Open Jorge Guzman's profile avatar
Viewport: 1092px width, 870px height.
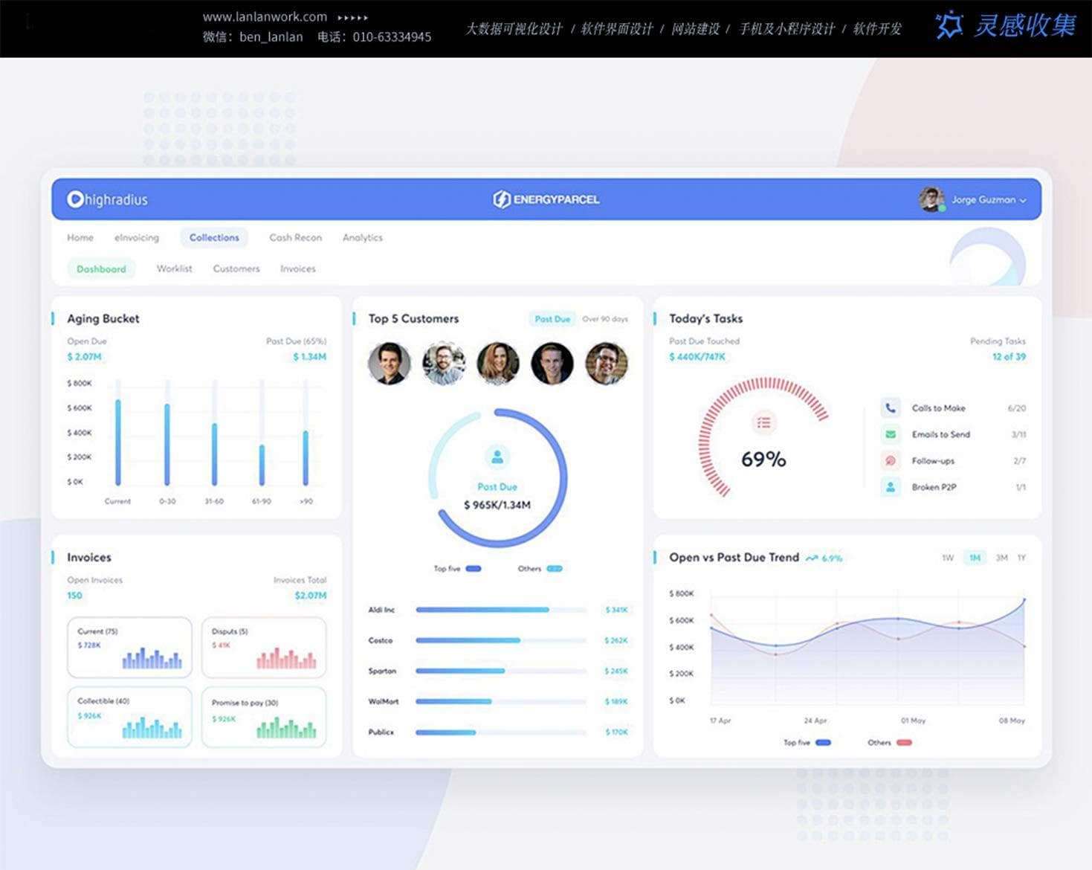pos(931,199)
